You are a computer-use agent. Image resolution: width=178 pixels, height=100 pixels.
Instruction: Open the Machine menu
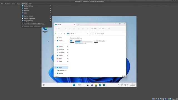point(8,4)
